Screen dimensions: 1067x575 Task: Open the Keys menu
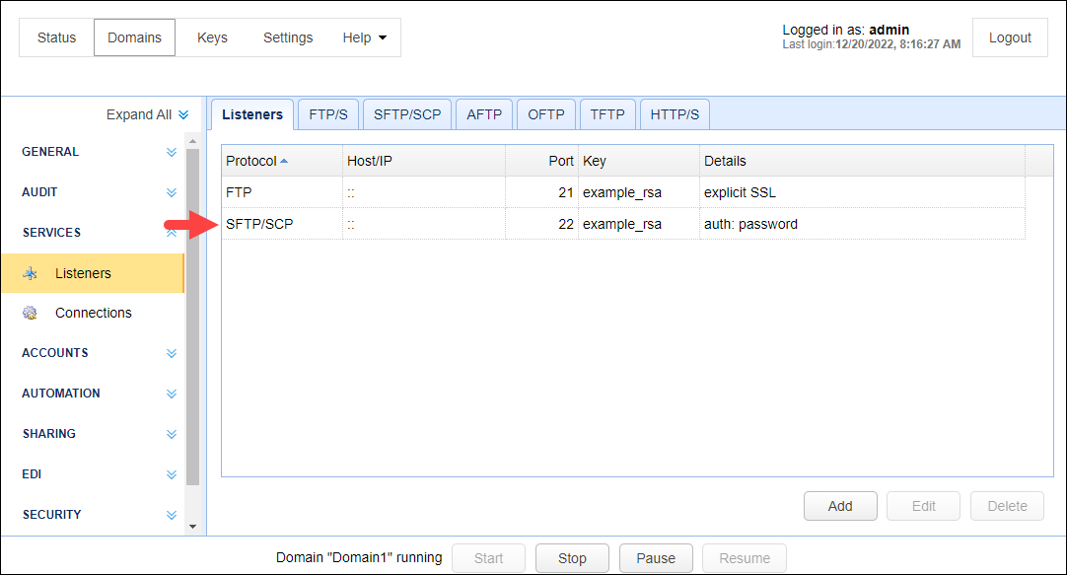coord(212,37)
